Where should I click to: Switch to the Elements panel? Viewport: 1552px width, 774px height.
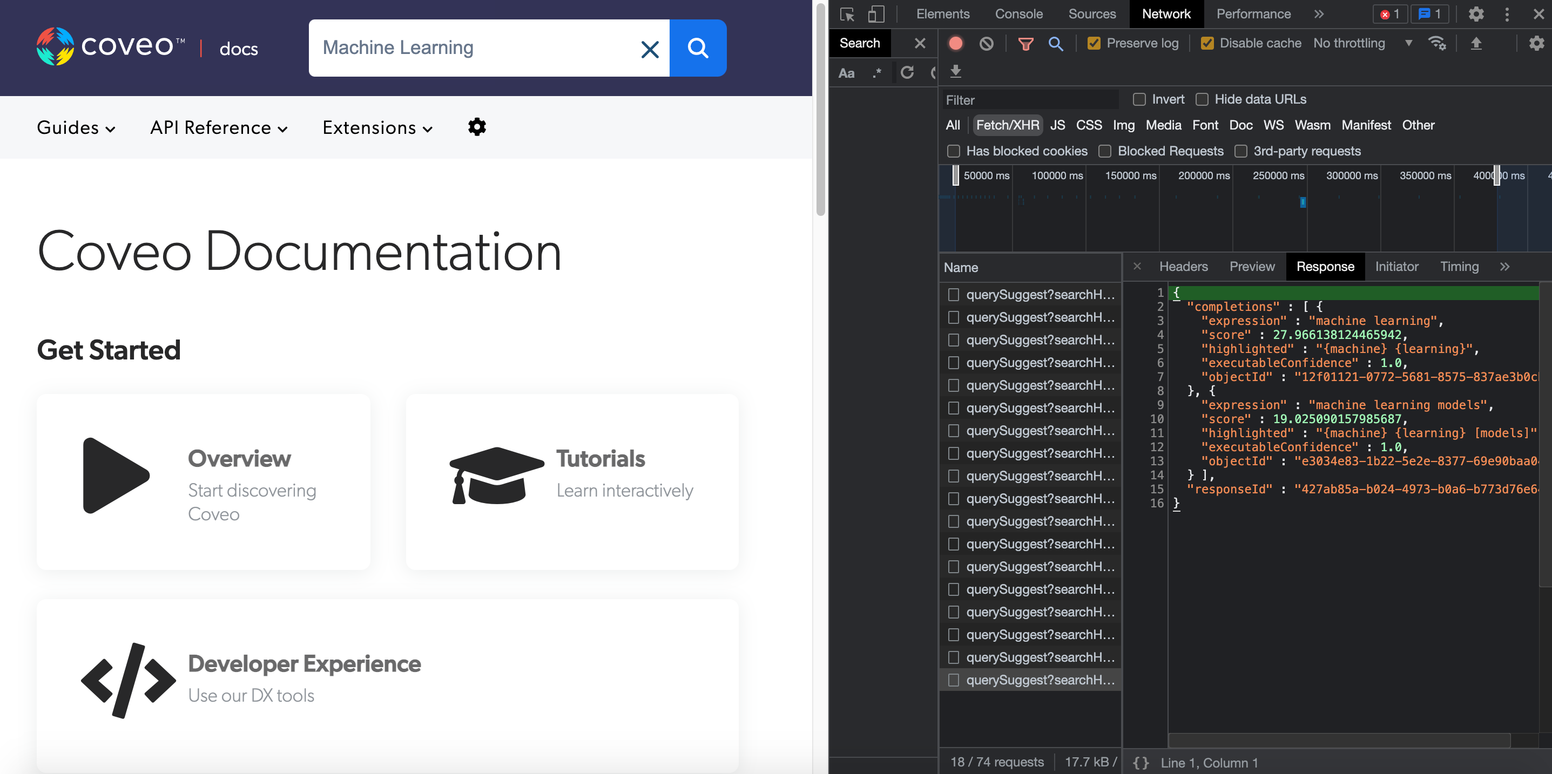942,14
